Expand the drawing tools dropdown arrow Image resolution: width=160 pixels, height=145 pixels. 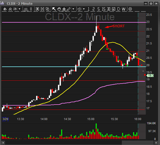[73, 9]
